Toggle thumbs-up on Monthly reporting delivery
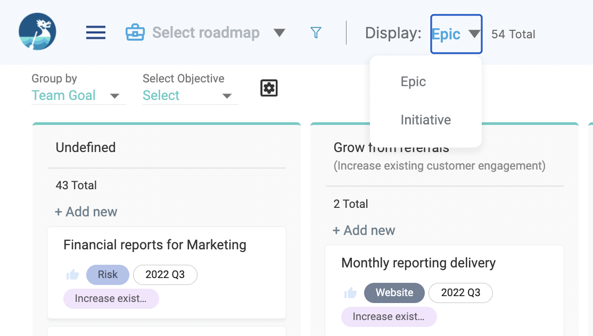The width and height of the screenshot is (593, 336). 351,292
